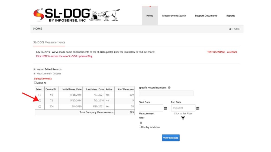Click the 5/20/2021 date cell
Image resolution: width=271 pixels, height=152 pixels.
click(x=94, y=106)
